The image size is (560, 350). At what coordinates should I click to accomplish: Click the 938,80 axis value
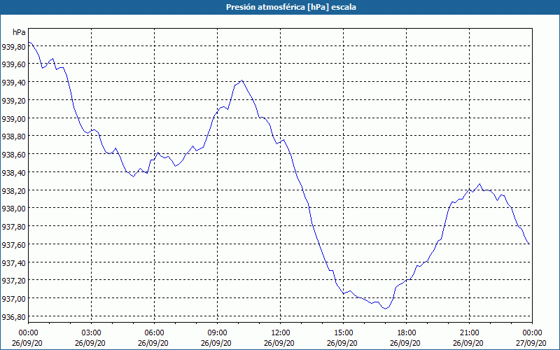tap(13, 136)
